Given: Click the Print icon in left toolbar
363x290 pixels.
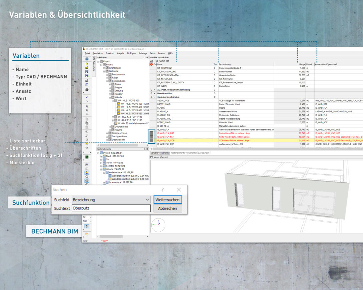Looking at the screenshot, I should click(x=87, y=90).
